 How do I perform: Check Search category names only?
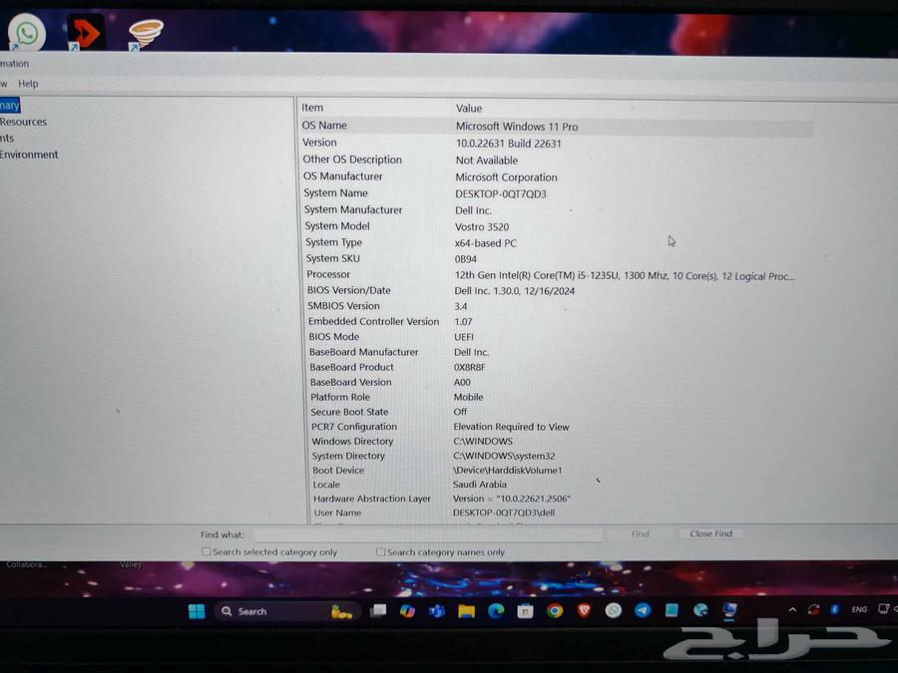click(x=380, y=551)
